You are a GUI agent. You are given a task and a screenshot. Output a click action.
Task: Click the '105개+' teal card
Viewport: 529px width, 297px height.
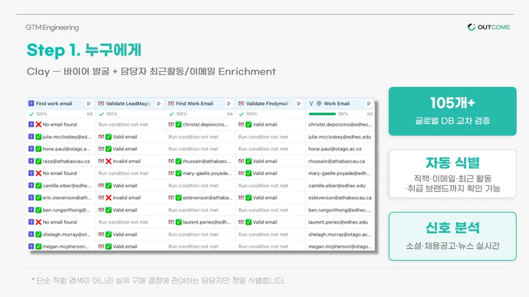coord(452,111)
